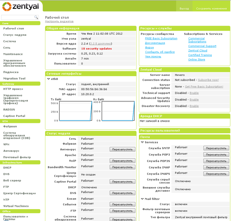The image size is (231, 221).
Task: Click the Zentyal logo
Action: 20,6
